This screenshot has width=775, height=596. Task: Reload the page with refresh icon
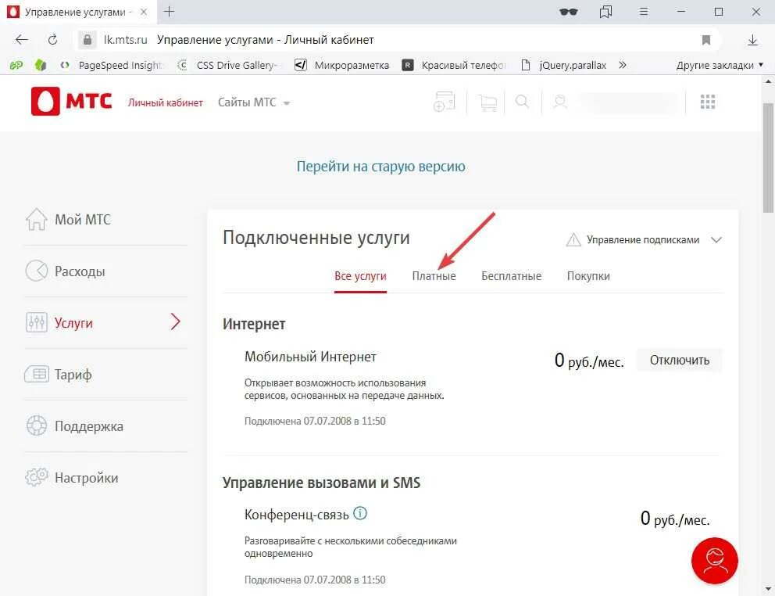point(53,40)
